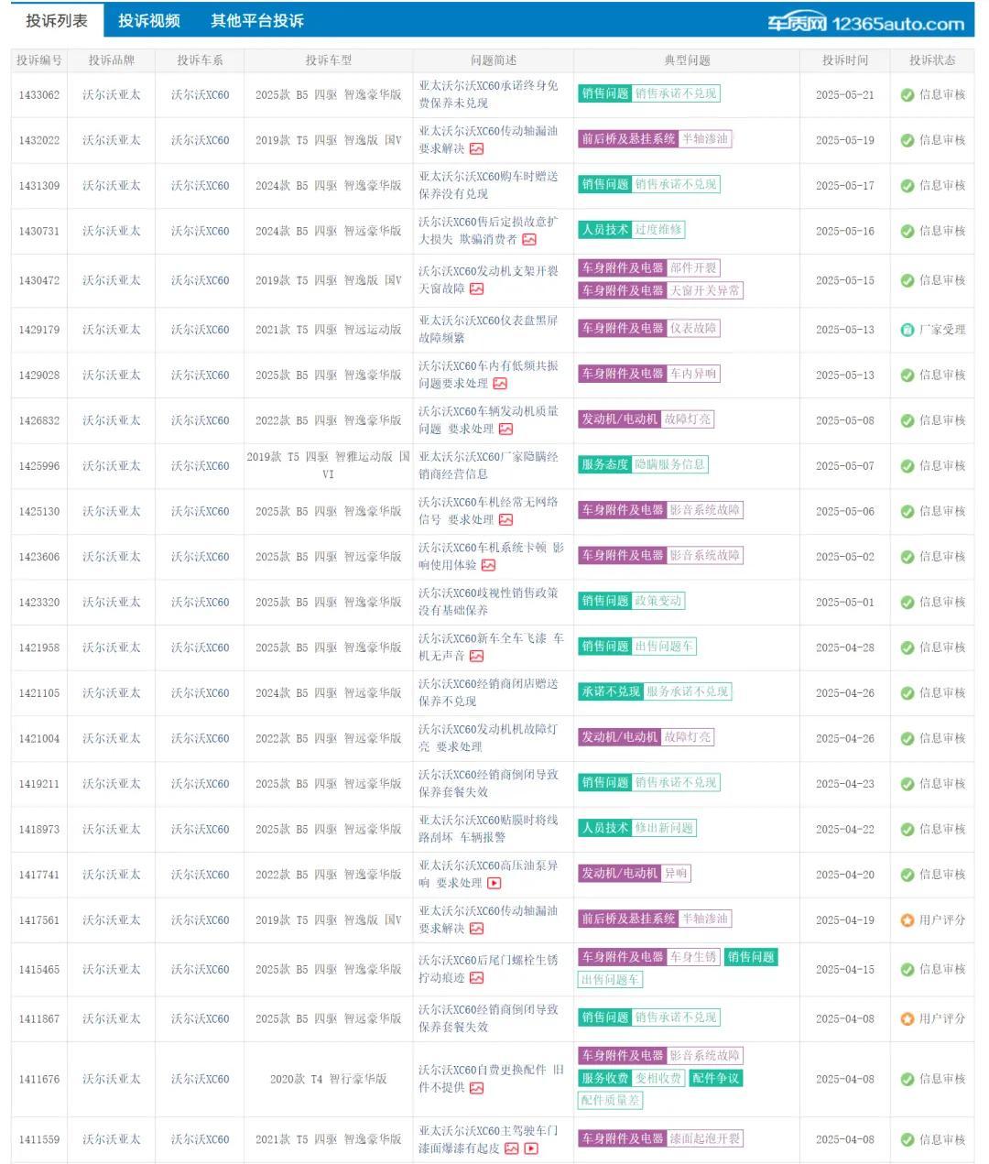
Task: Open complaint about 歧视性销售政策没有基础保养
Action: [488, 602]
